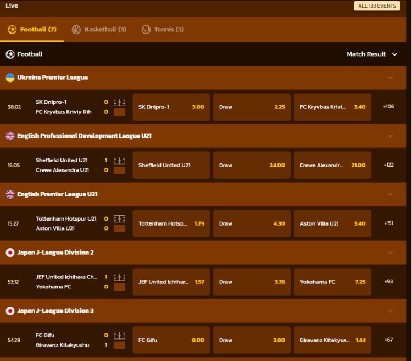
Task: Click Japan flag of J-League Division 2
Action: (x=10, y=253)
